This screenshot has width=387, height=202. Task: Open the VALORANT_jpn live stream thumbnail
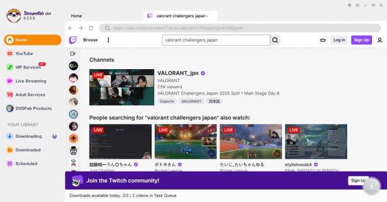coord(122,87)
